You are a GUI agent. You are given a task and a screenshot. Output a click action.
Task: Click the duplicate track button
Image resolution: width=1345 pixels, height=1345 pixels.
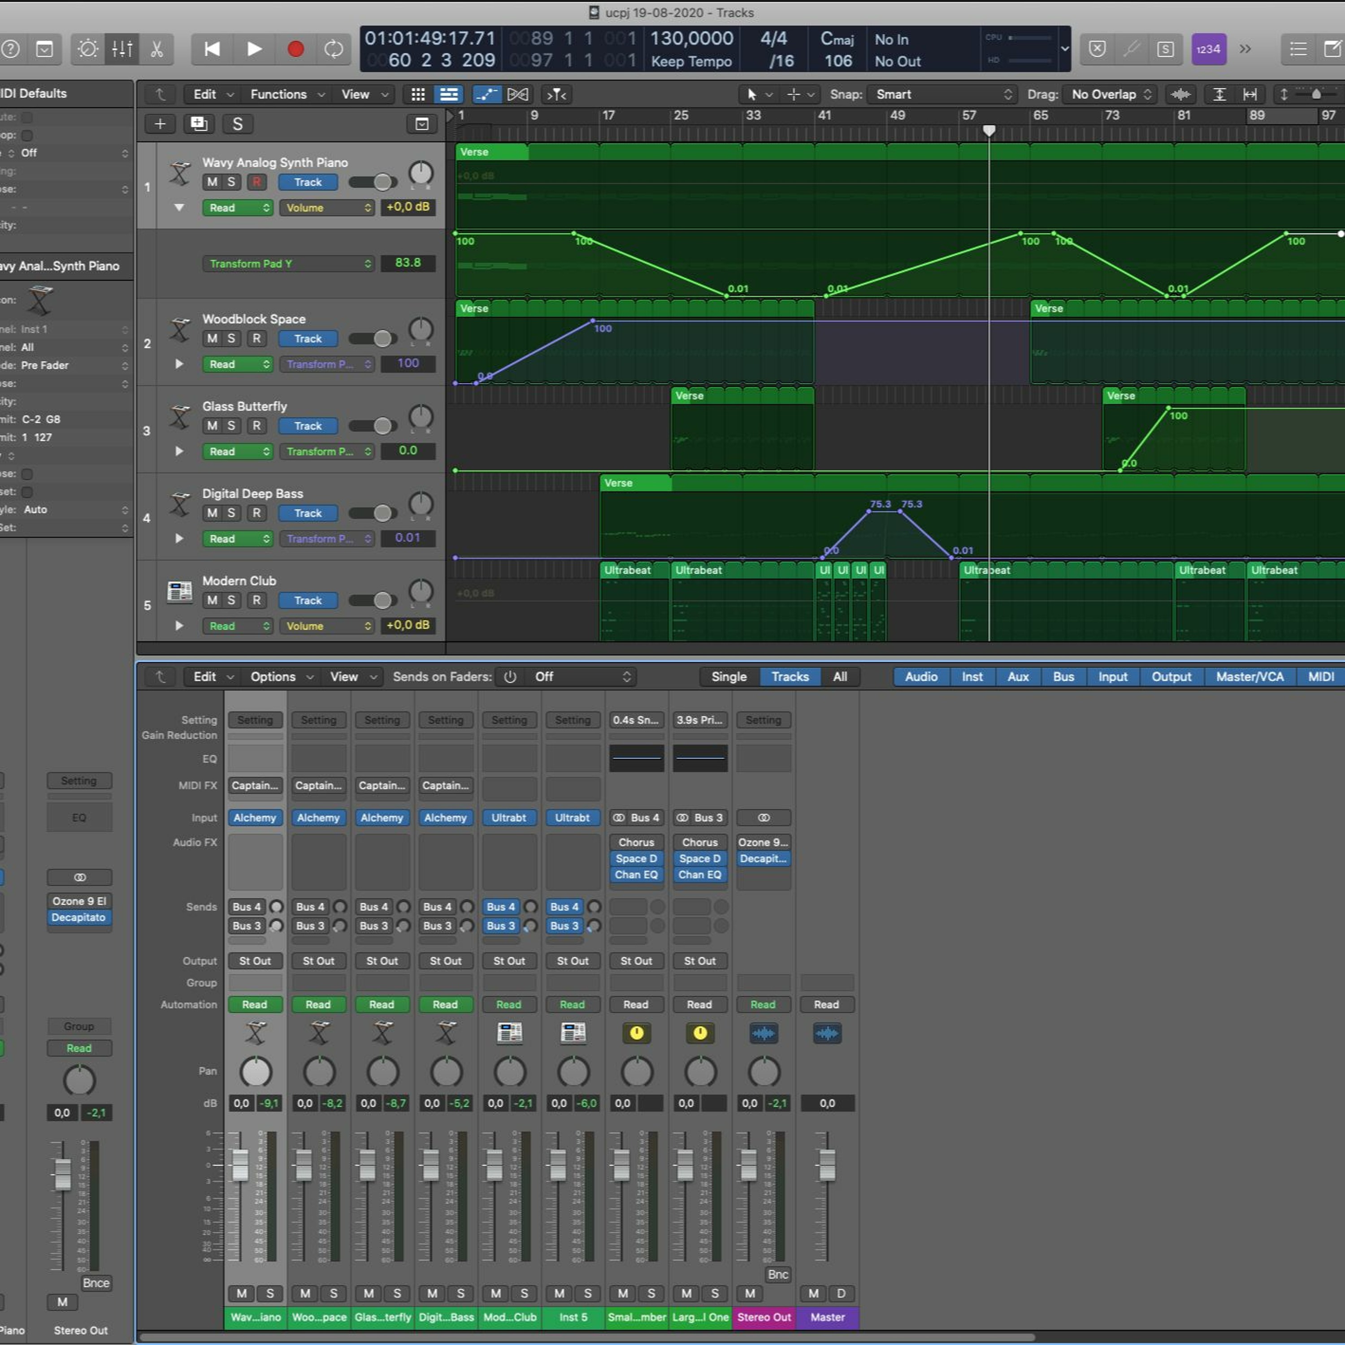coord(199,124)
